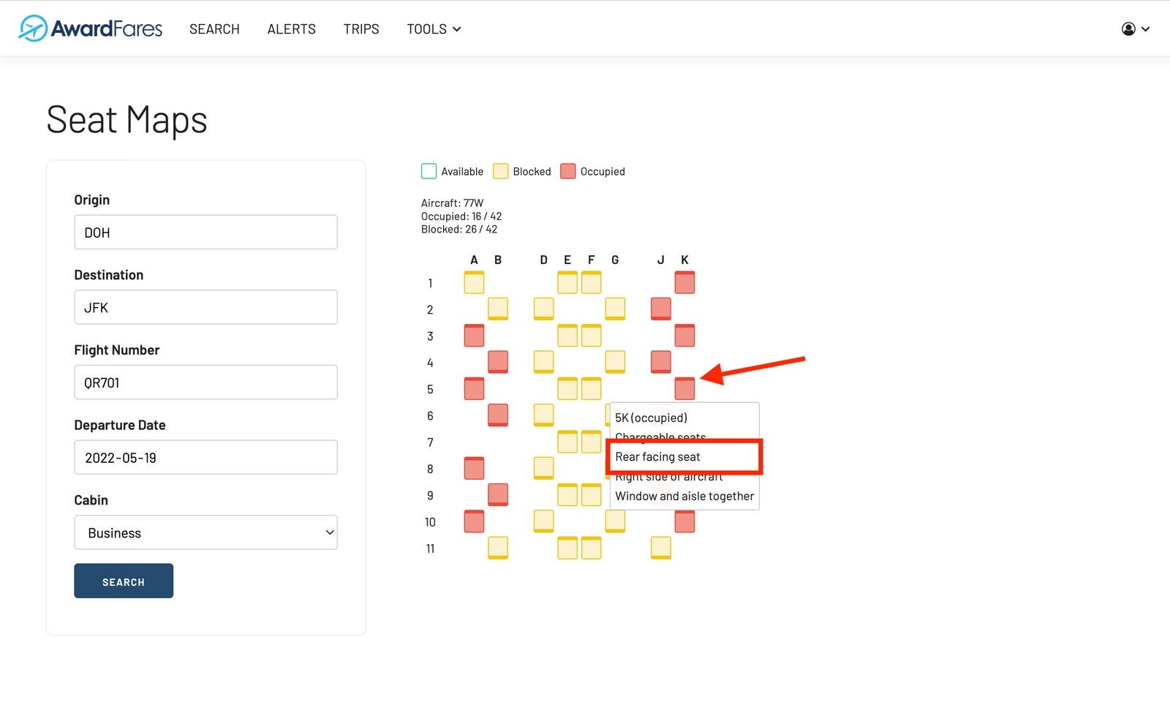
Task: Select blocked seat 11E
Action: tap(567, 548)
